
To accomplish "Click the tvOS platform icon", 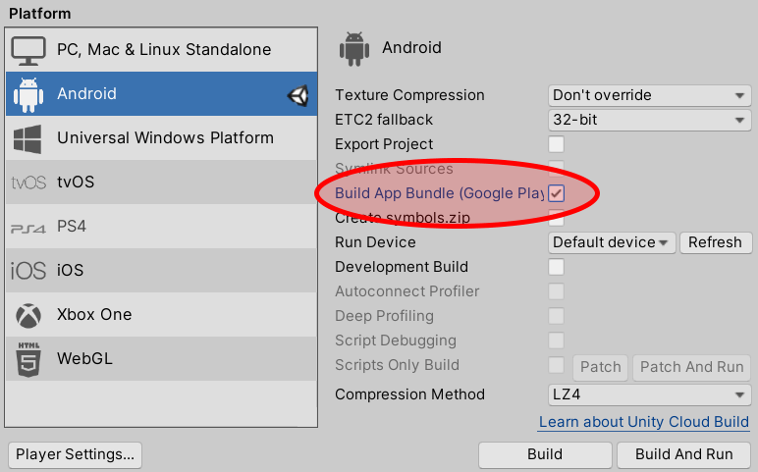I will tap(27, 183).
